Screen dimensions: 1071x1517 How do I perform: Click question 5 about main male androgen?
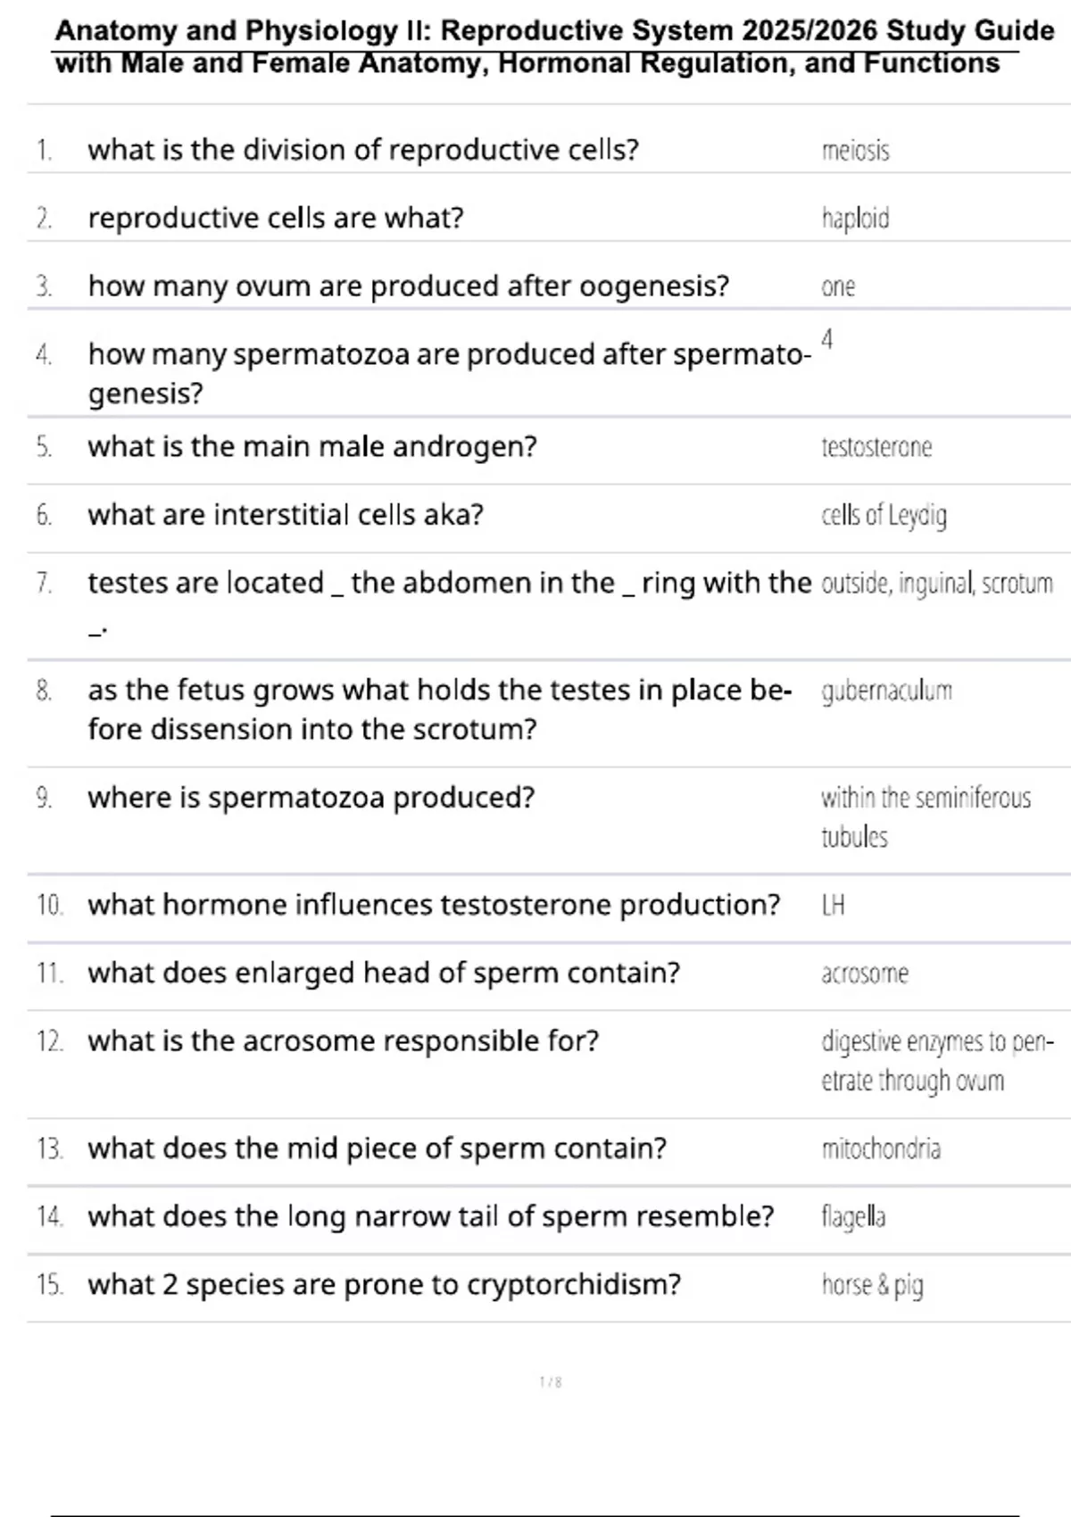pos(311,447)
